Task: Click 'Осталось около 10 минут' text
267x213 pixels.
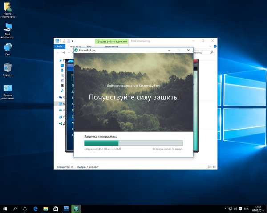Action: click(168, 149)
